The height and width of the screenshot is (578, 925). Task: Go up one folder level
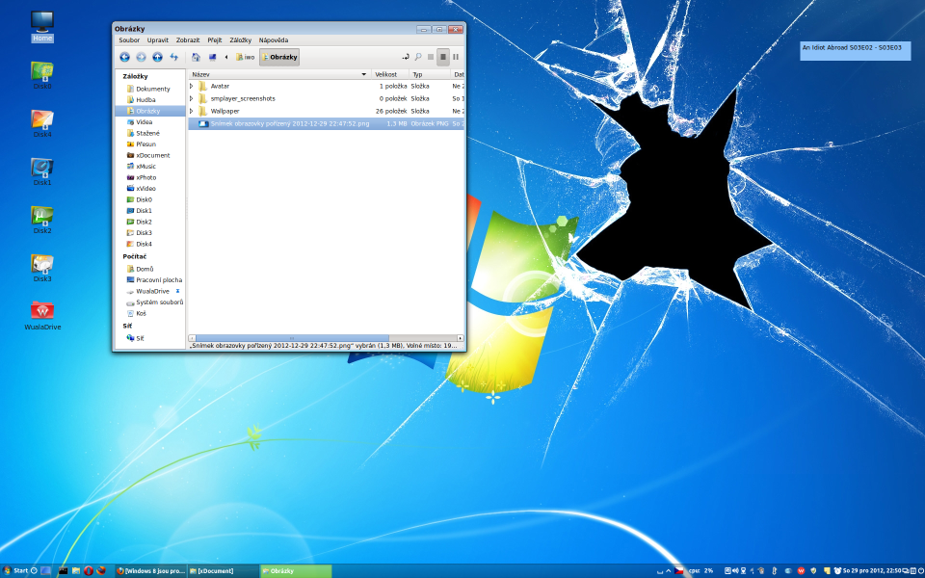pyautogui.click(x=157, y=57)
